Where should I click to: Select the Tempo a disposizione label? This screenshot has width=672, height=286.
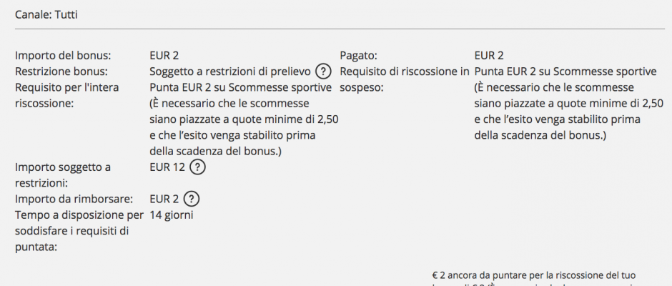click(x=79, y=231)
